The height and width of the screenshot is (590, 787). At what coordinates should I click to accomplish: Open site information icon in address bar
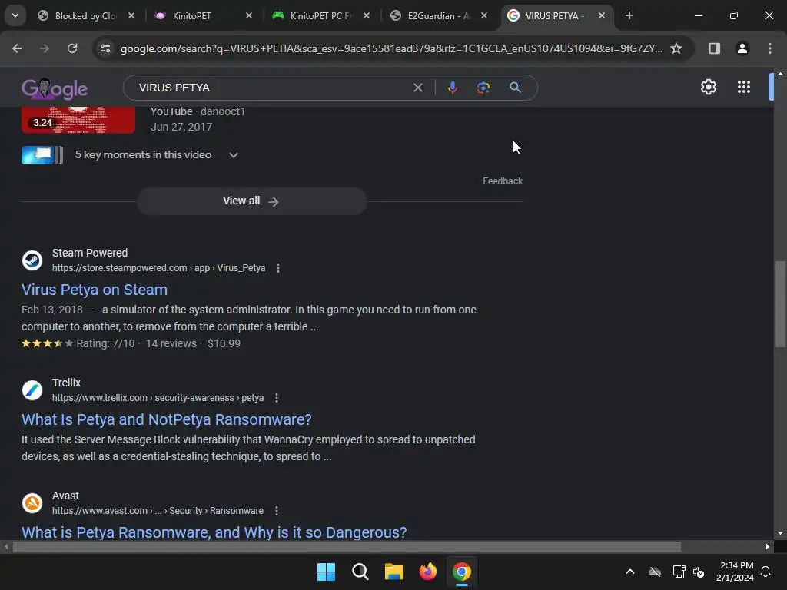pos(105,48)
